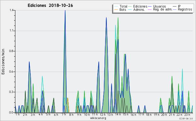This screenshot has height=121, width=196.
Task: Click the x-axis label '4 h'
Action: pyautogui.click(x=41, y=114)
